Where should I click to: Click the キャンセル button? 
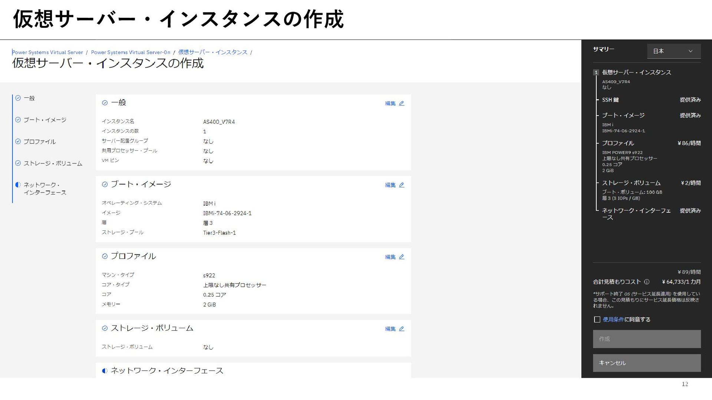point(646,363)
